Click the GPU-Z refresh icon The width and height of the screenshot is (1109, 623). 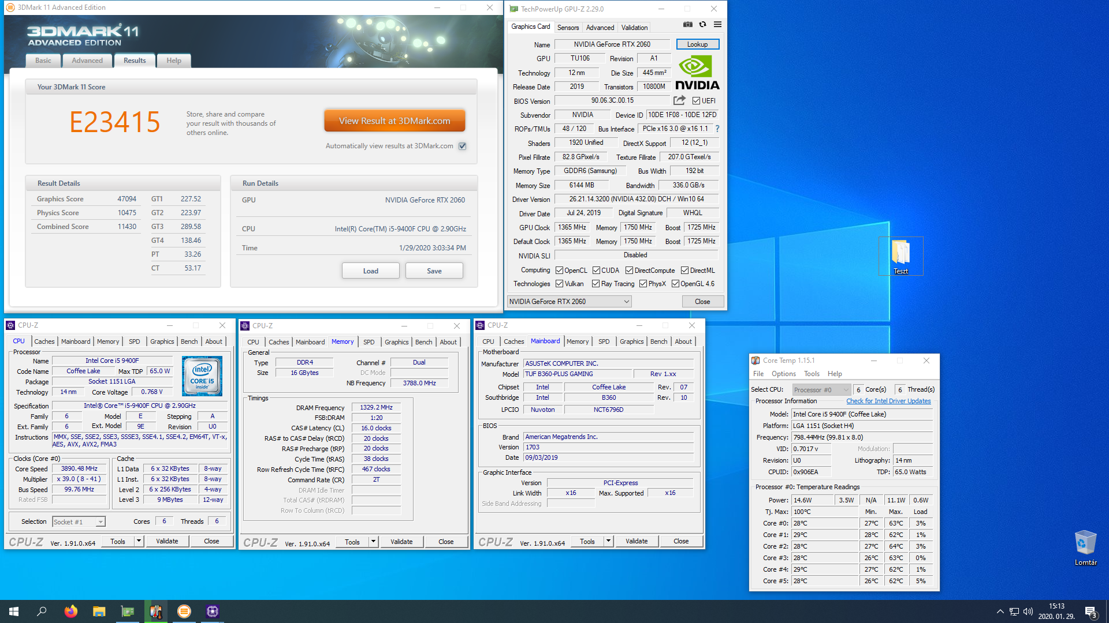702,24
